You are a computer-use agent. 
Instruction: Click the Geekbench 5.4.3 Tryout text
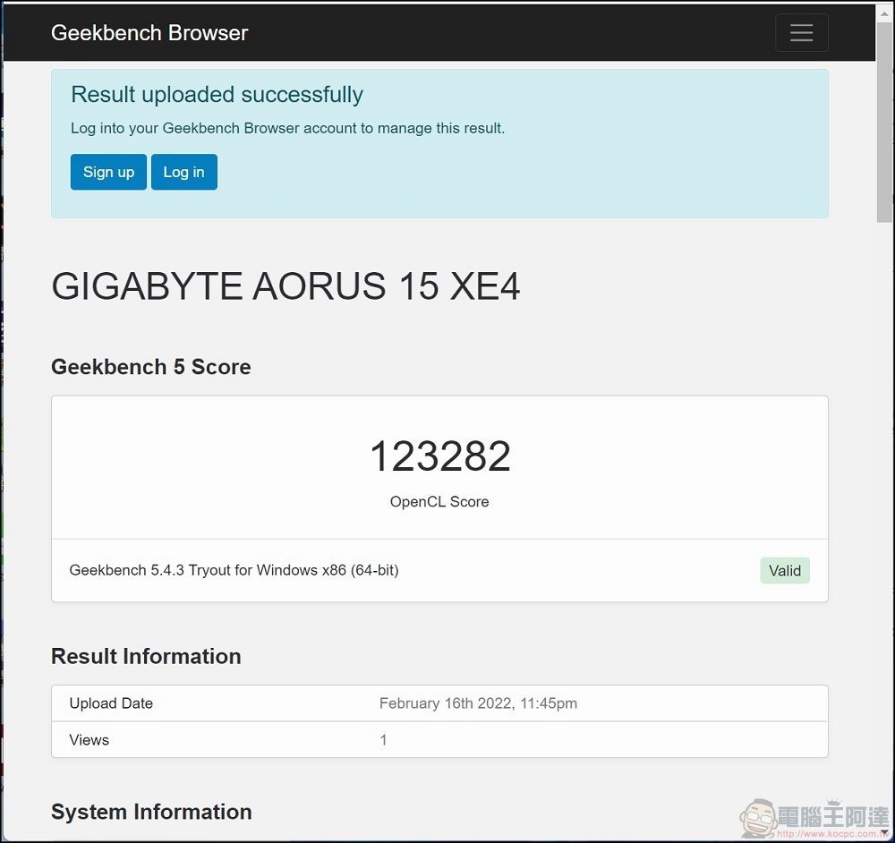[x=233, y=570]
